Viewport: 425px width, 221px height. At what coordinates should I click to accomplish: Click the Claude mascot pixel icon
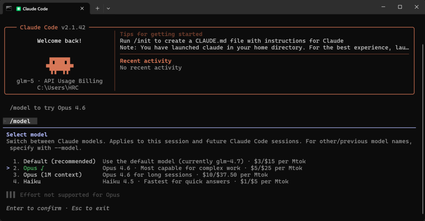pyautogui.click(x=59, y=64)
